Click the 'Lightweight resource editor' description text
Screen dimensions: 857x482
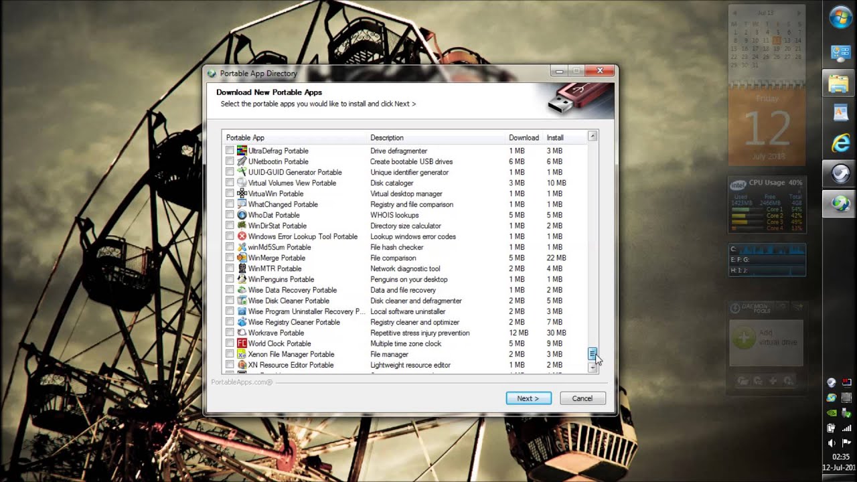(x=410, y=365)
